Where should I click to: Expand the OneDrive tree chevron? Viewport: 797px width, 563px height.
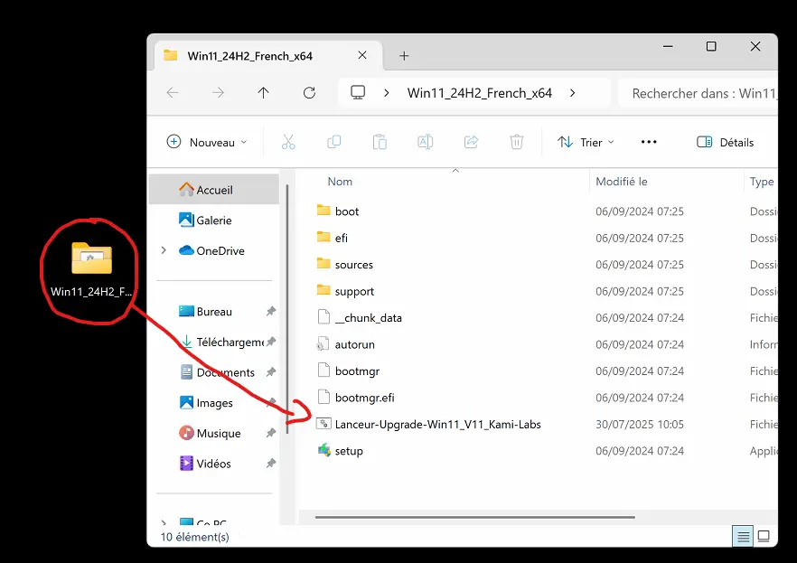[164, 250]
